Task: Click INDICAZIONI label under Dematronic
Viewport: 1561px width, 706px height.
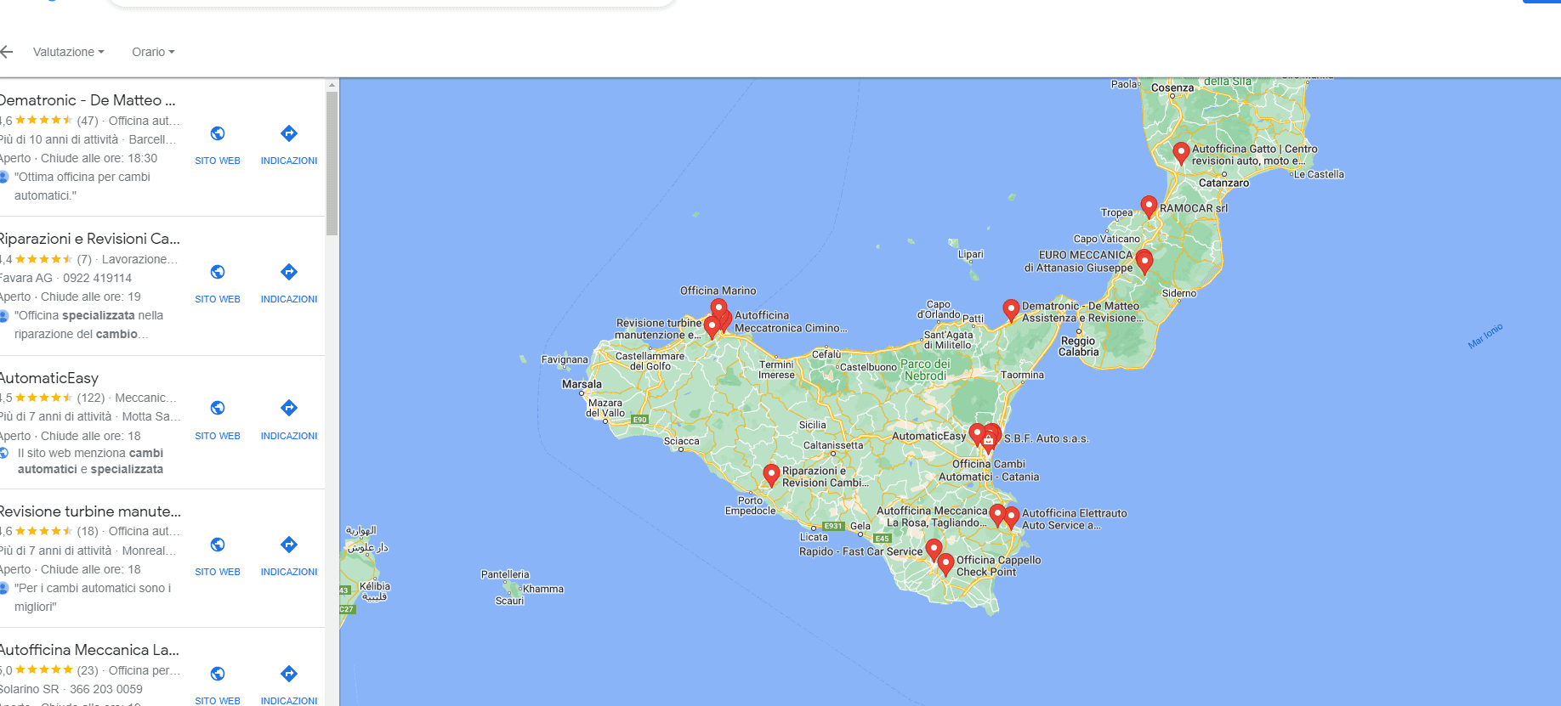Action: 289,161
